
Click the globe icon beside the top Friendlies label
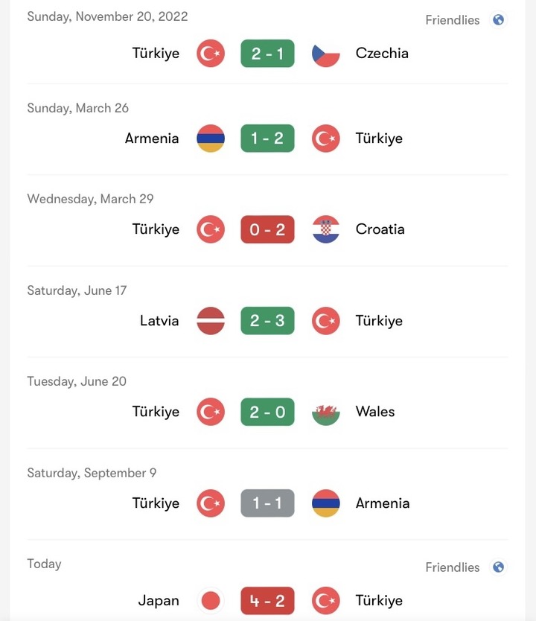(499, 20)
